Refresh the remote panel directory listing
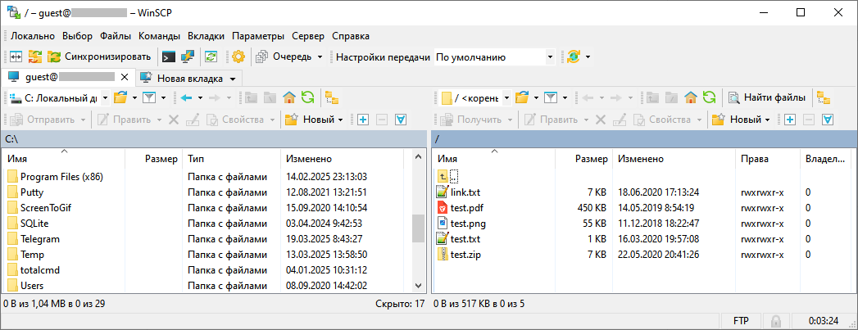 (709, 97)
